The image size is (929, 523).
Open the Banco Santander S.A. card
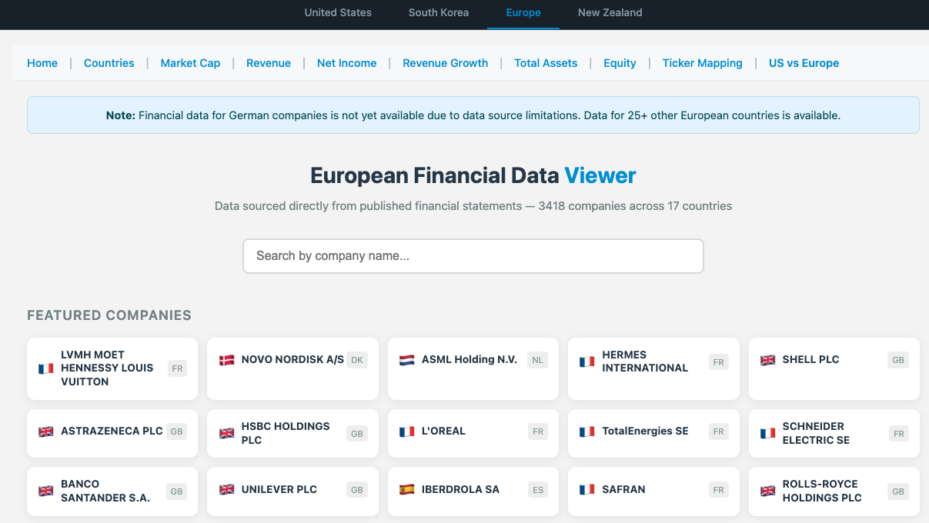tap(112, 491)
